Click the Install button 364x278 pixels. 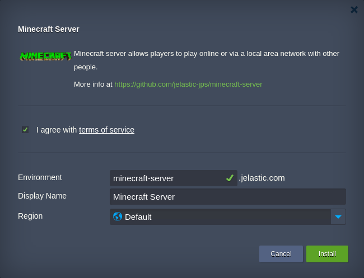coord(327,254)
